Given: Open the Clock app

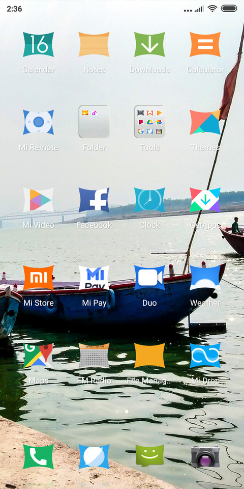Looking at the screenshot, I should (x=149, y=200).
